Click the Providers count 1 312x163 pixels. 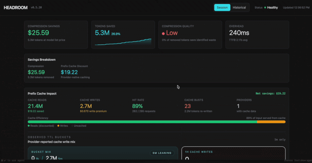(238, 106)
